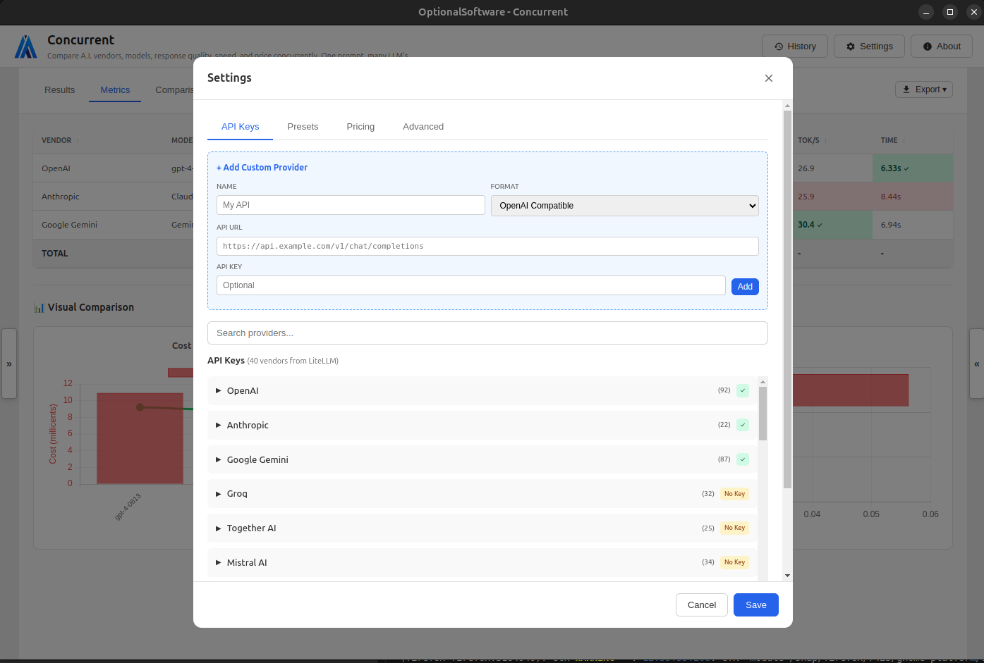Click the Concurrent app logo
Image resolution: width=984 pixels, height=663 pixels.
[26, 46]
